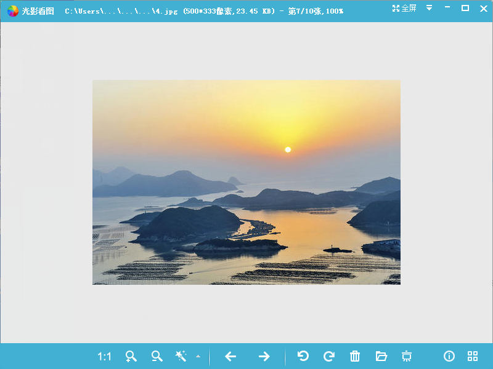The width and height of the screenshot is (493, 369).
Task: Click the sunset photo in the viewer
Action: (x=246, y=182)
